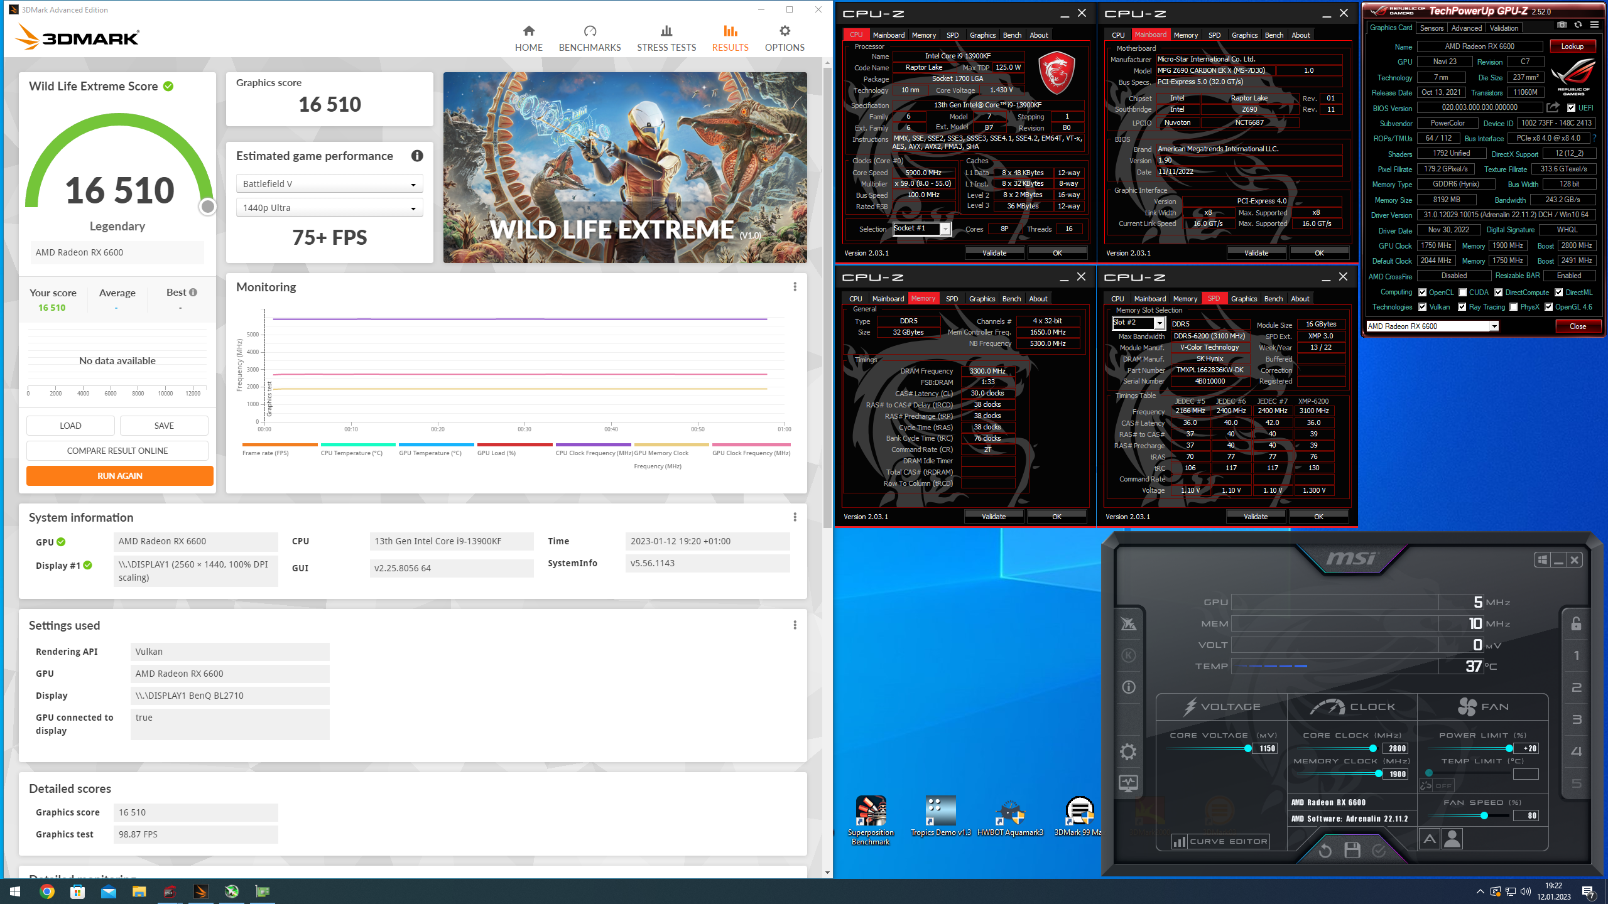Switch GPU-Z to Validation tab
Viewport: 1608px width, 904px height.
coord(1504,28)
